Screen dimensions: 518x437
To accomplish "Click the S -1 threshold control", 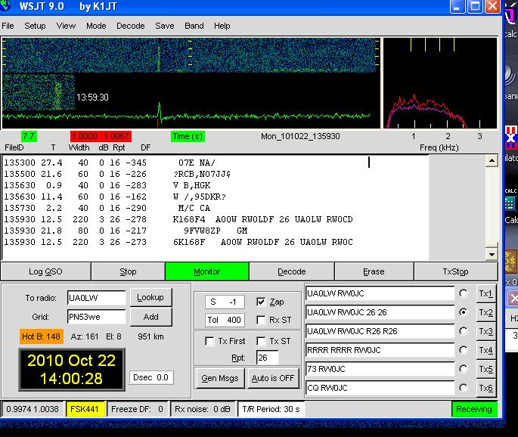I will coord(225,302).
